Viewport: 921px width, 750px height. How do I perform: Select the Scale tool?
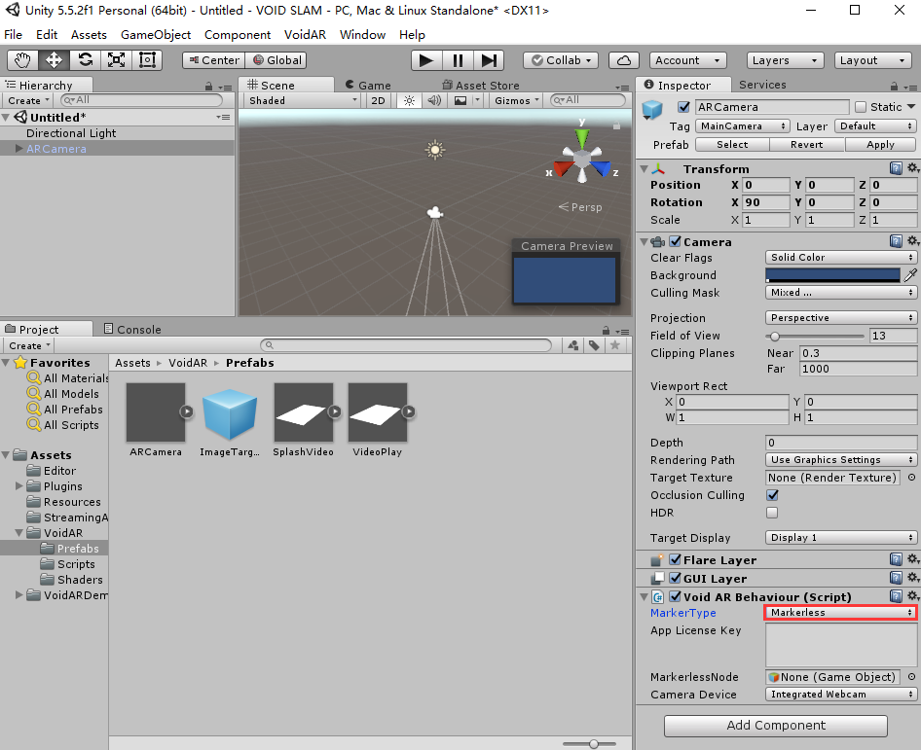(116, 60)
